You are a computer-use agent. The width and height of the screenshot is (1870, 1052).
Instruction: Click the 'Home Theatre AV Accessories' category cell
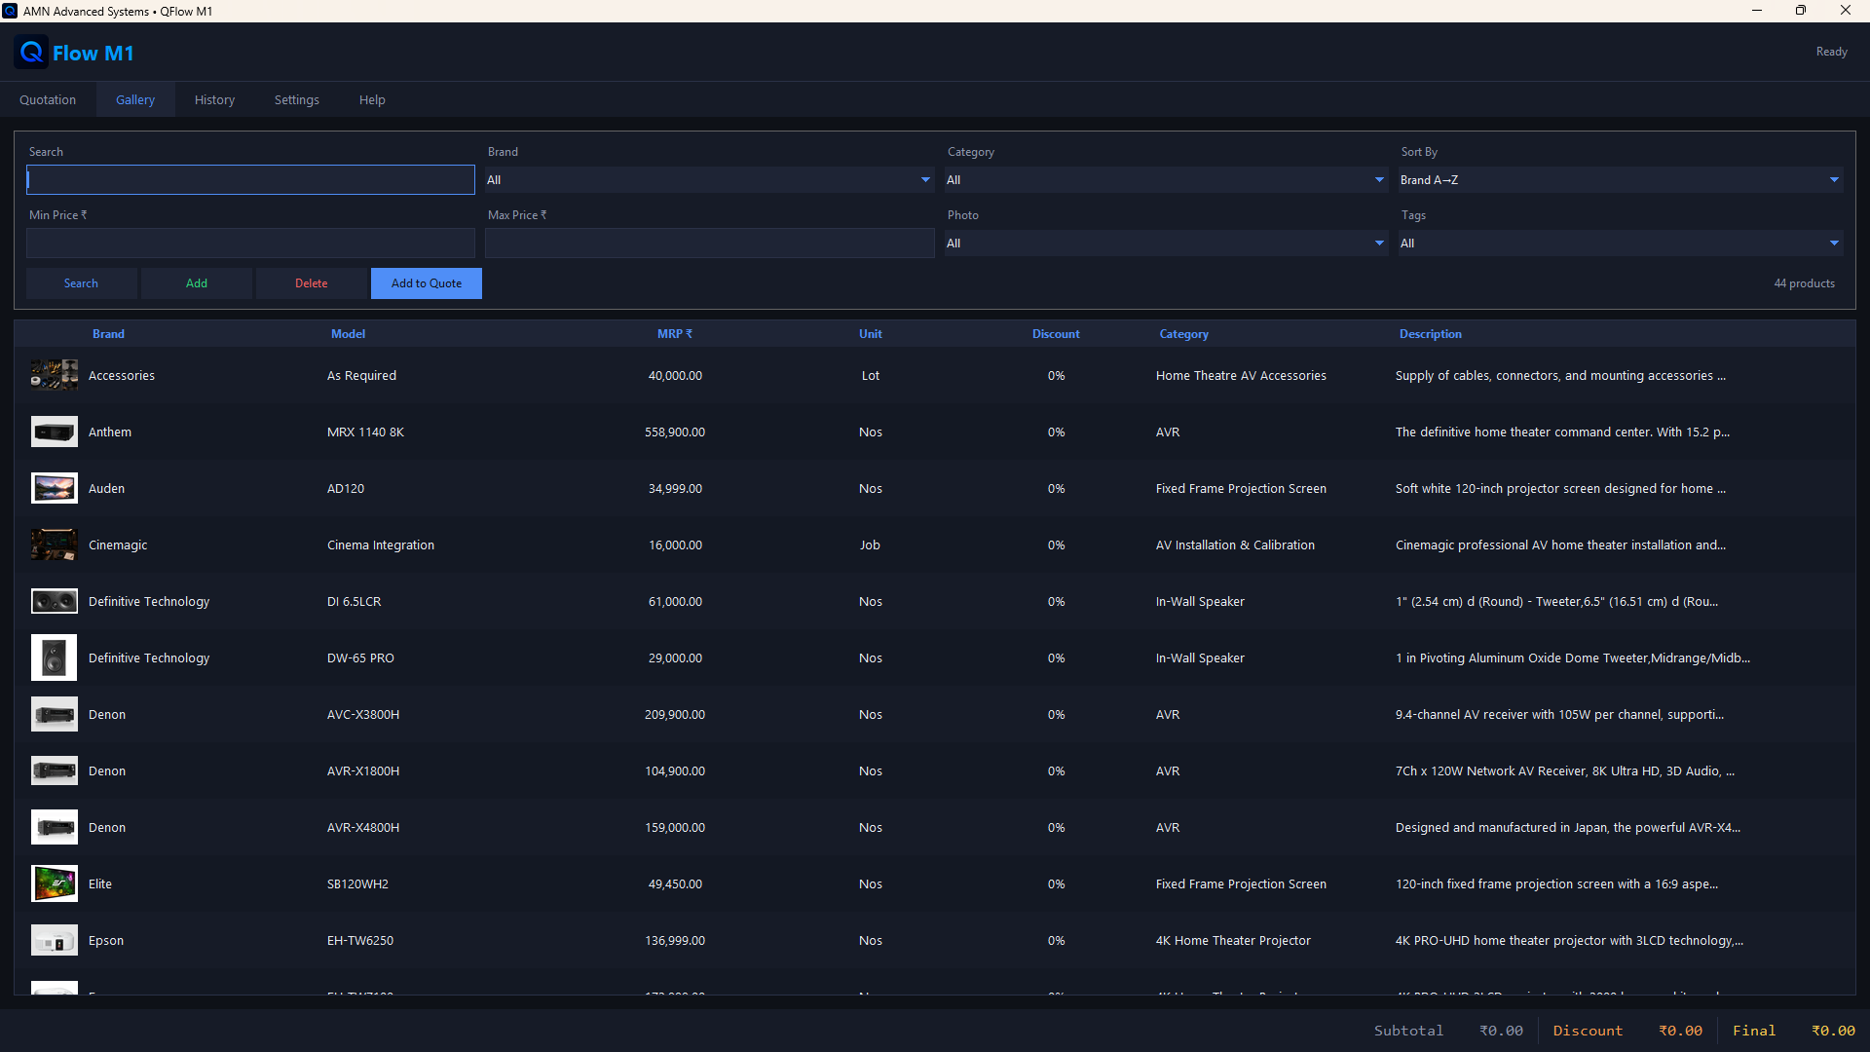click(x=1241, y=375)
